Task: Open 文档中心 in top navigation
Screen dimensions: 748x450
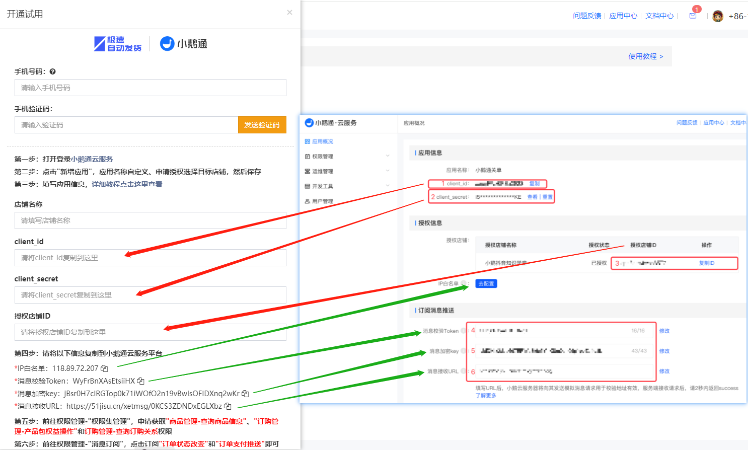Action: (659, 16)
